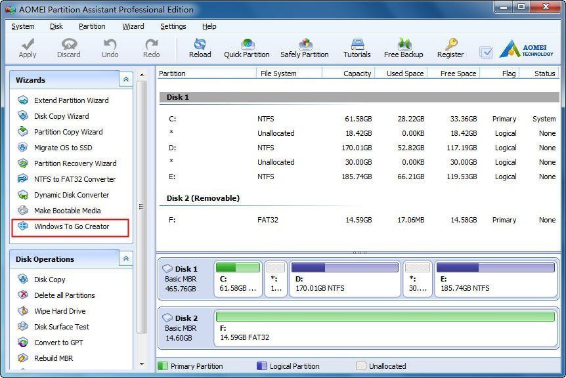Open Windows To Go Creator
566x378 pixels.
pyautogui.click(x=70, y=228)
